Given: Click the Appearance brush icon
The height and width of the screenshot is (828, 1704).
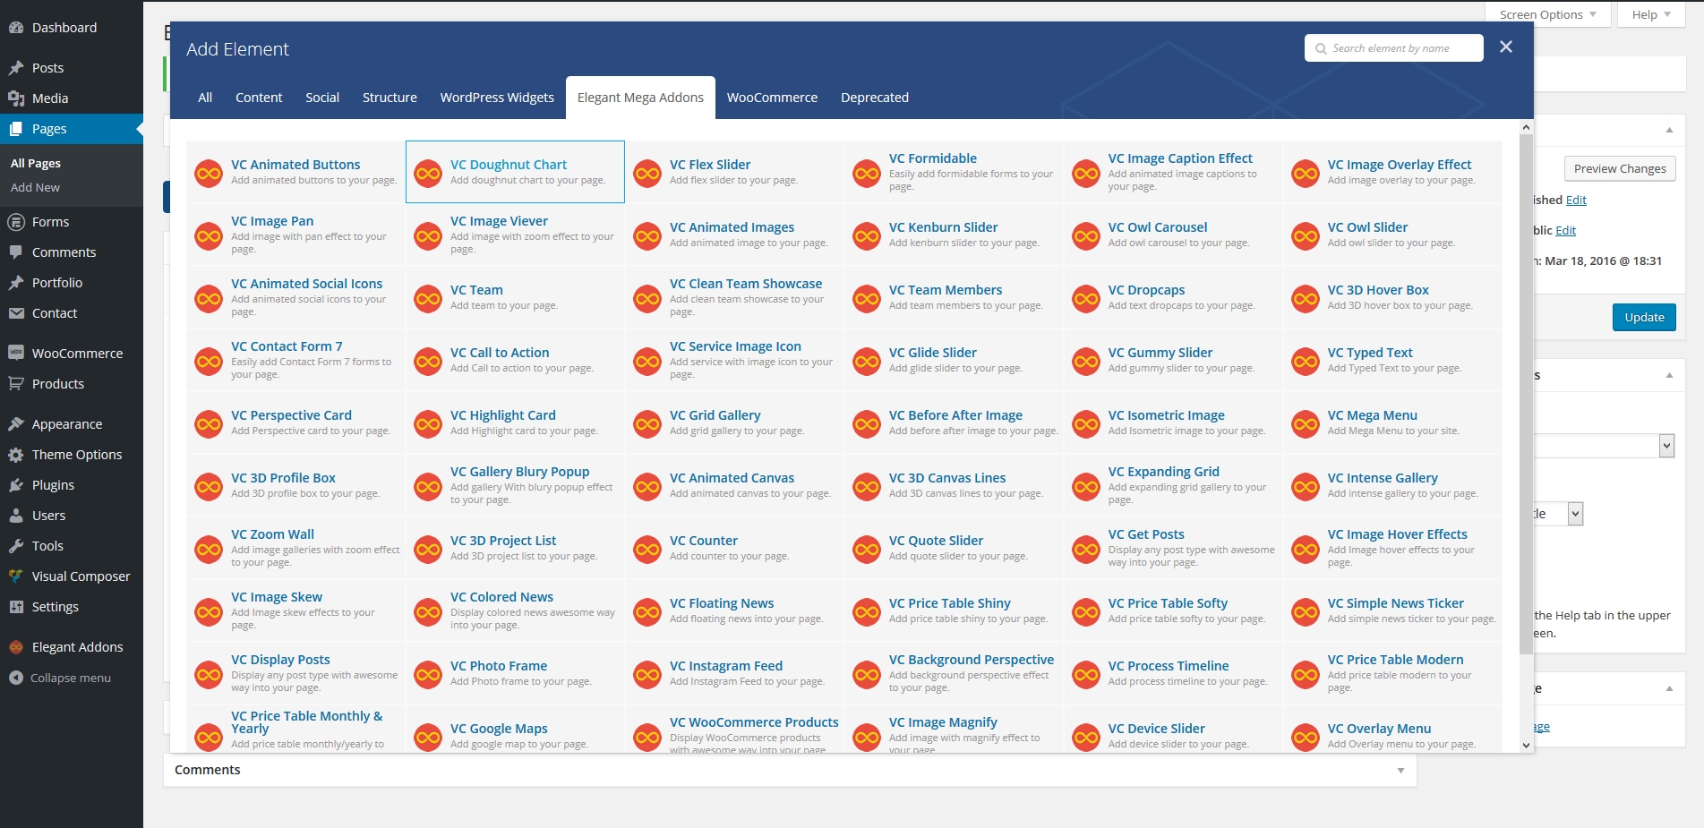Looking at the screenshot, I should [x=15, y=424].
